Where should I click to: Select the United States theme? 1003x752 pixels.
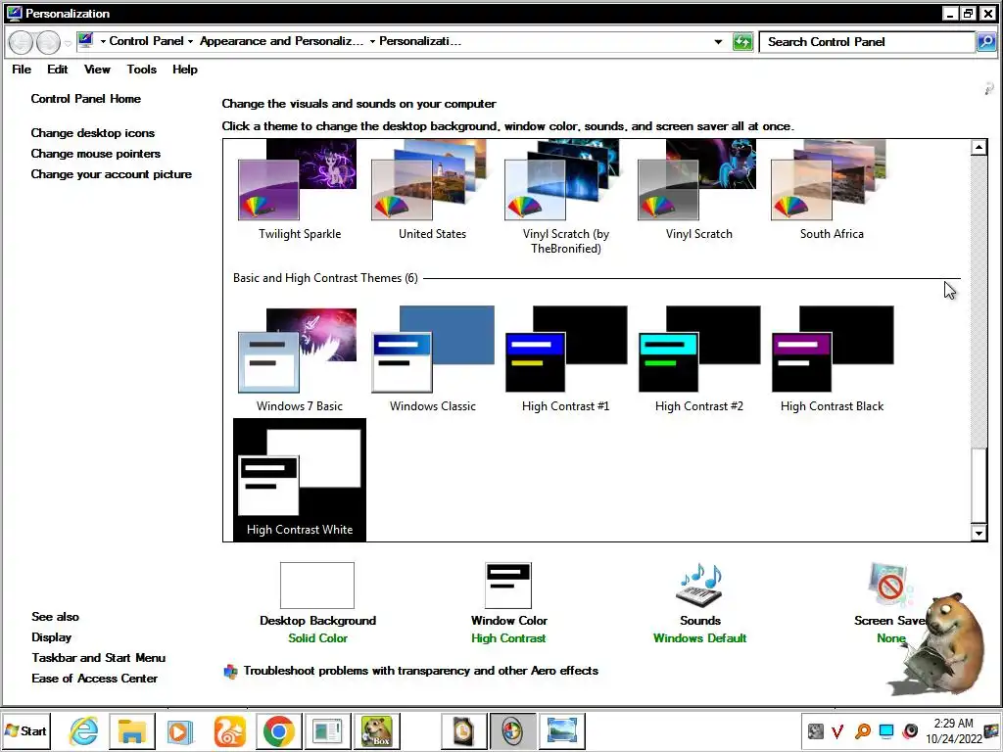pos(432,191)
